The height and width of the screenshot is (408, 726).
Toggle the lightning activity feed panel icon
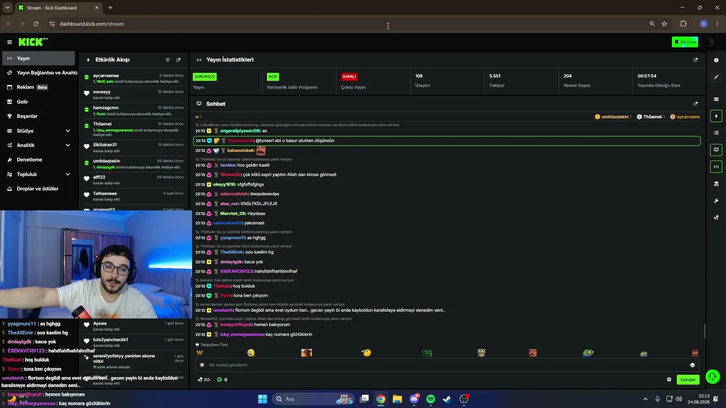tap(716, 116)
